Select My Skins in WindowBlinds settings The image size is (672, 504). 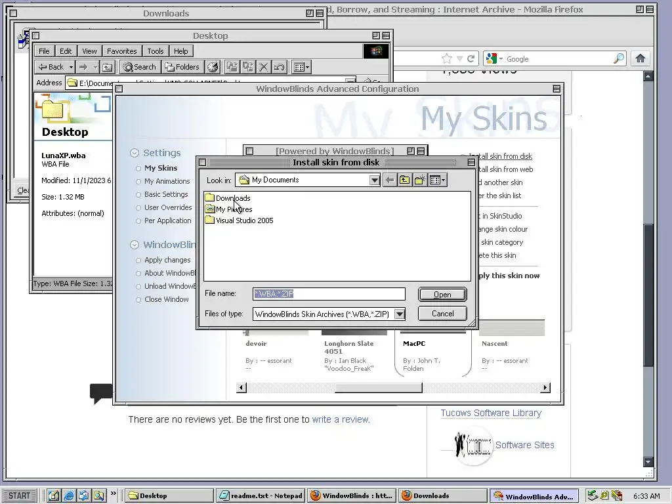coord(160,168)
